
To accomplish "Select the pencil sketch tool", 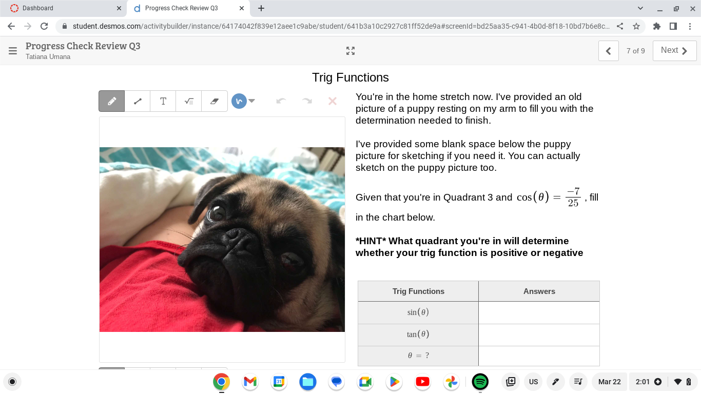I will [112, 101].
